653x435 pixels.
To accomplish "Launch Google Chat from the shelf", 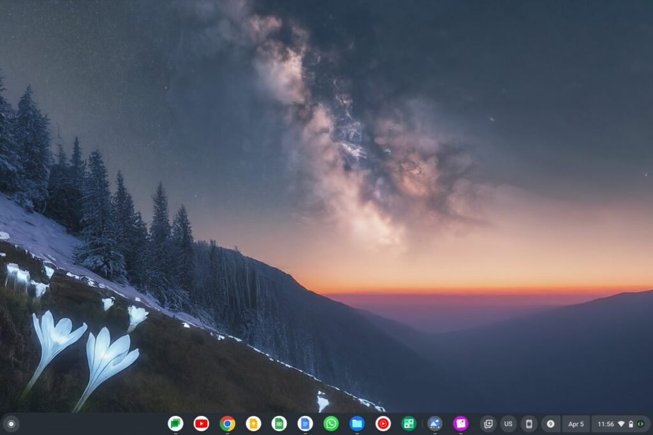I will pyautogui.click(x=175, y=424).
